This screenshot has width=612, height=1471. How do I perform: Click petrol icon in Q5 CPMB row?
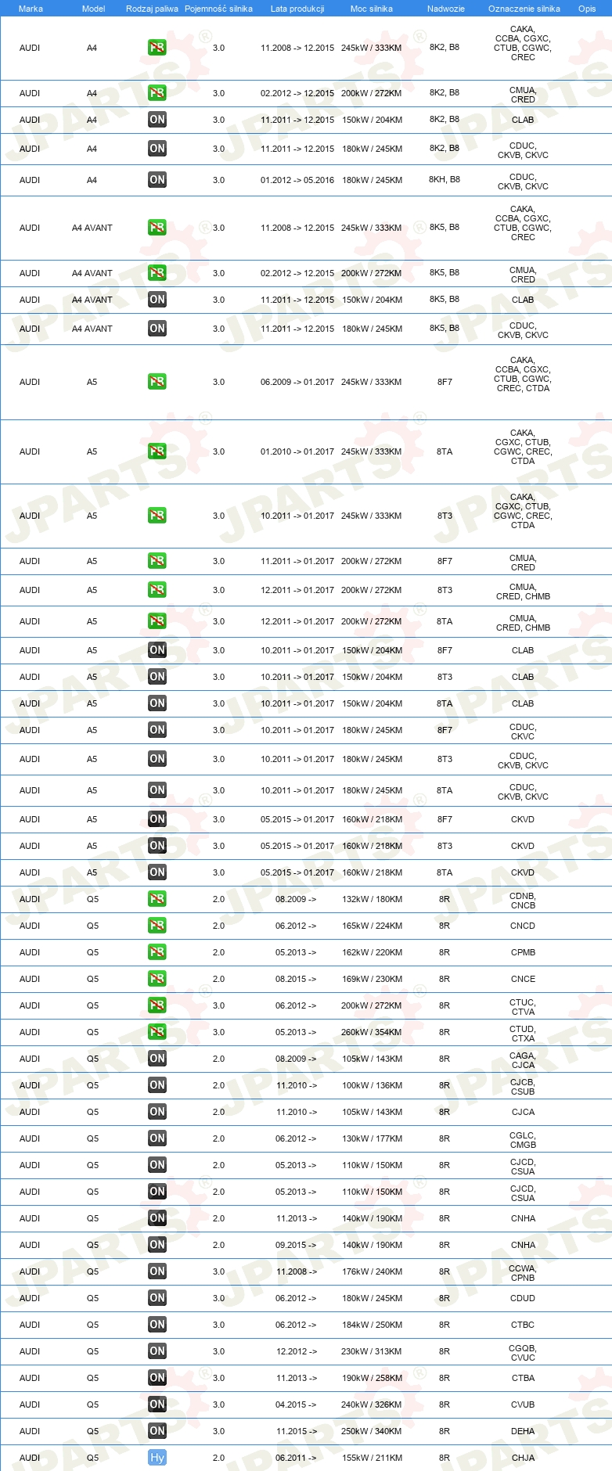157,951
